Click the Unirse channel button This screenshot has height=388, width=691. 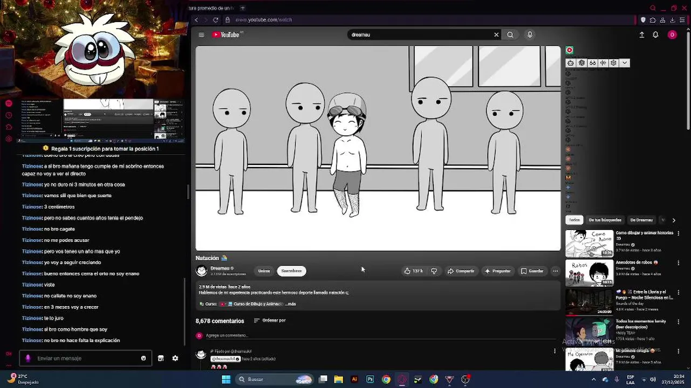[x=264, y=271]
